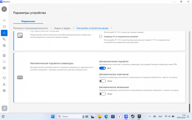
Task: Switch to the Нормально tab
Action: [x=28, y=21]
